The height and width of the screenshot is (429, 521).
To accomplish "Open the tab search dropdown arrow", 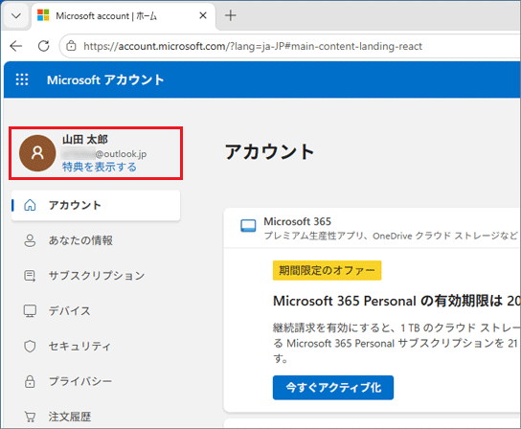I will pos(16,15).
